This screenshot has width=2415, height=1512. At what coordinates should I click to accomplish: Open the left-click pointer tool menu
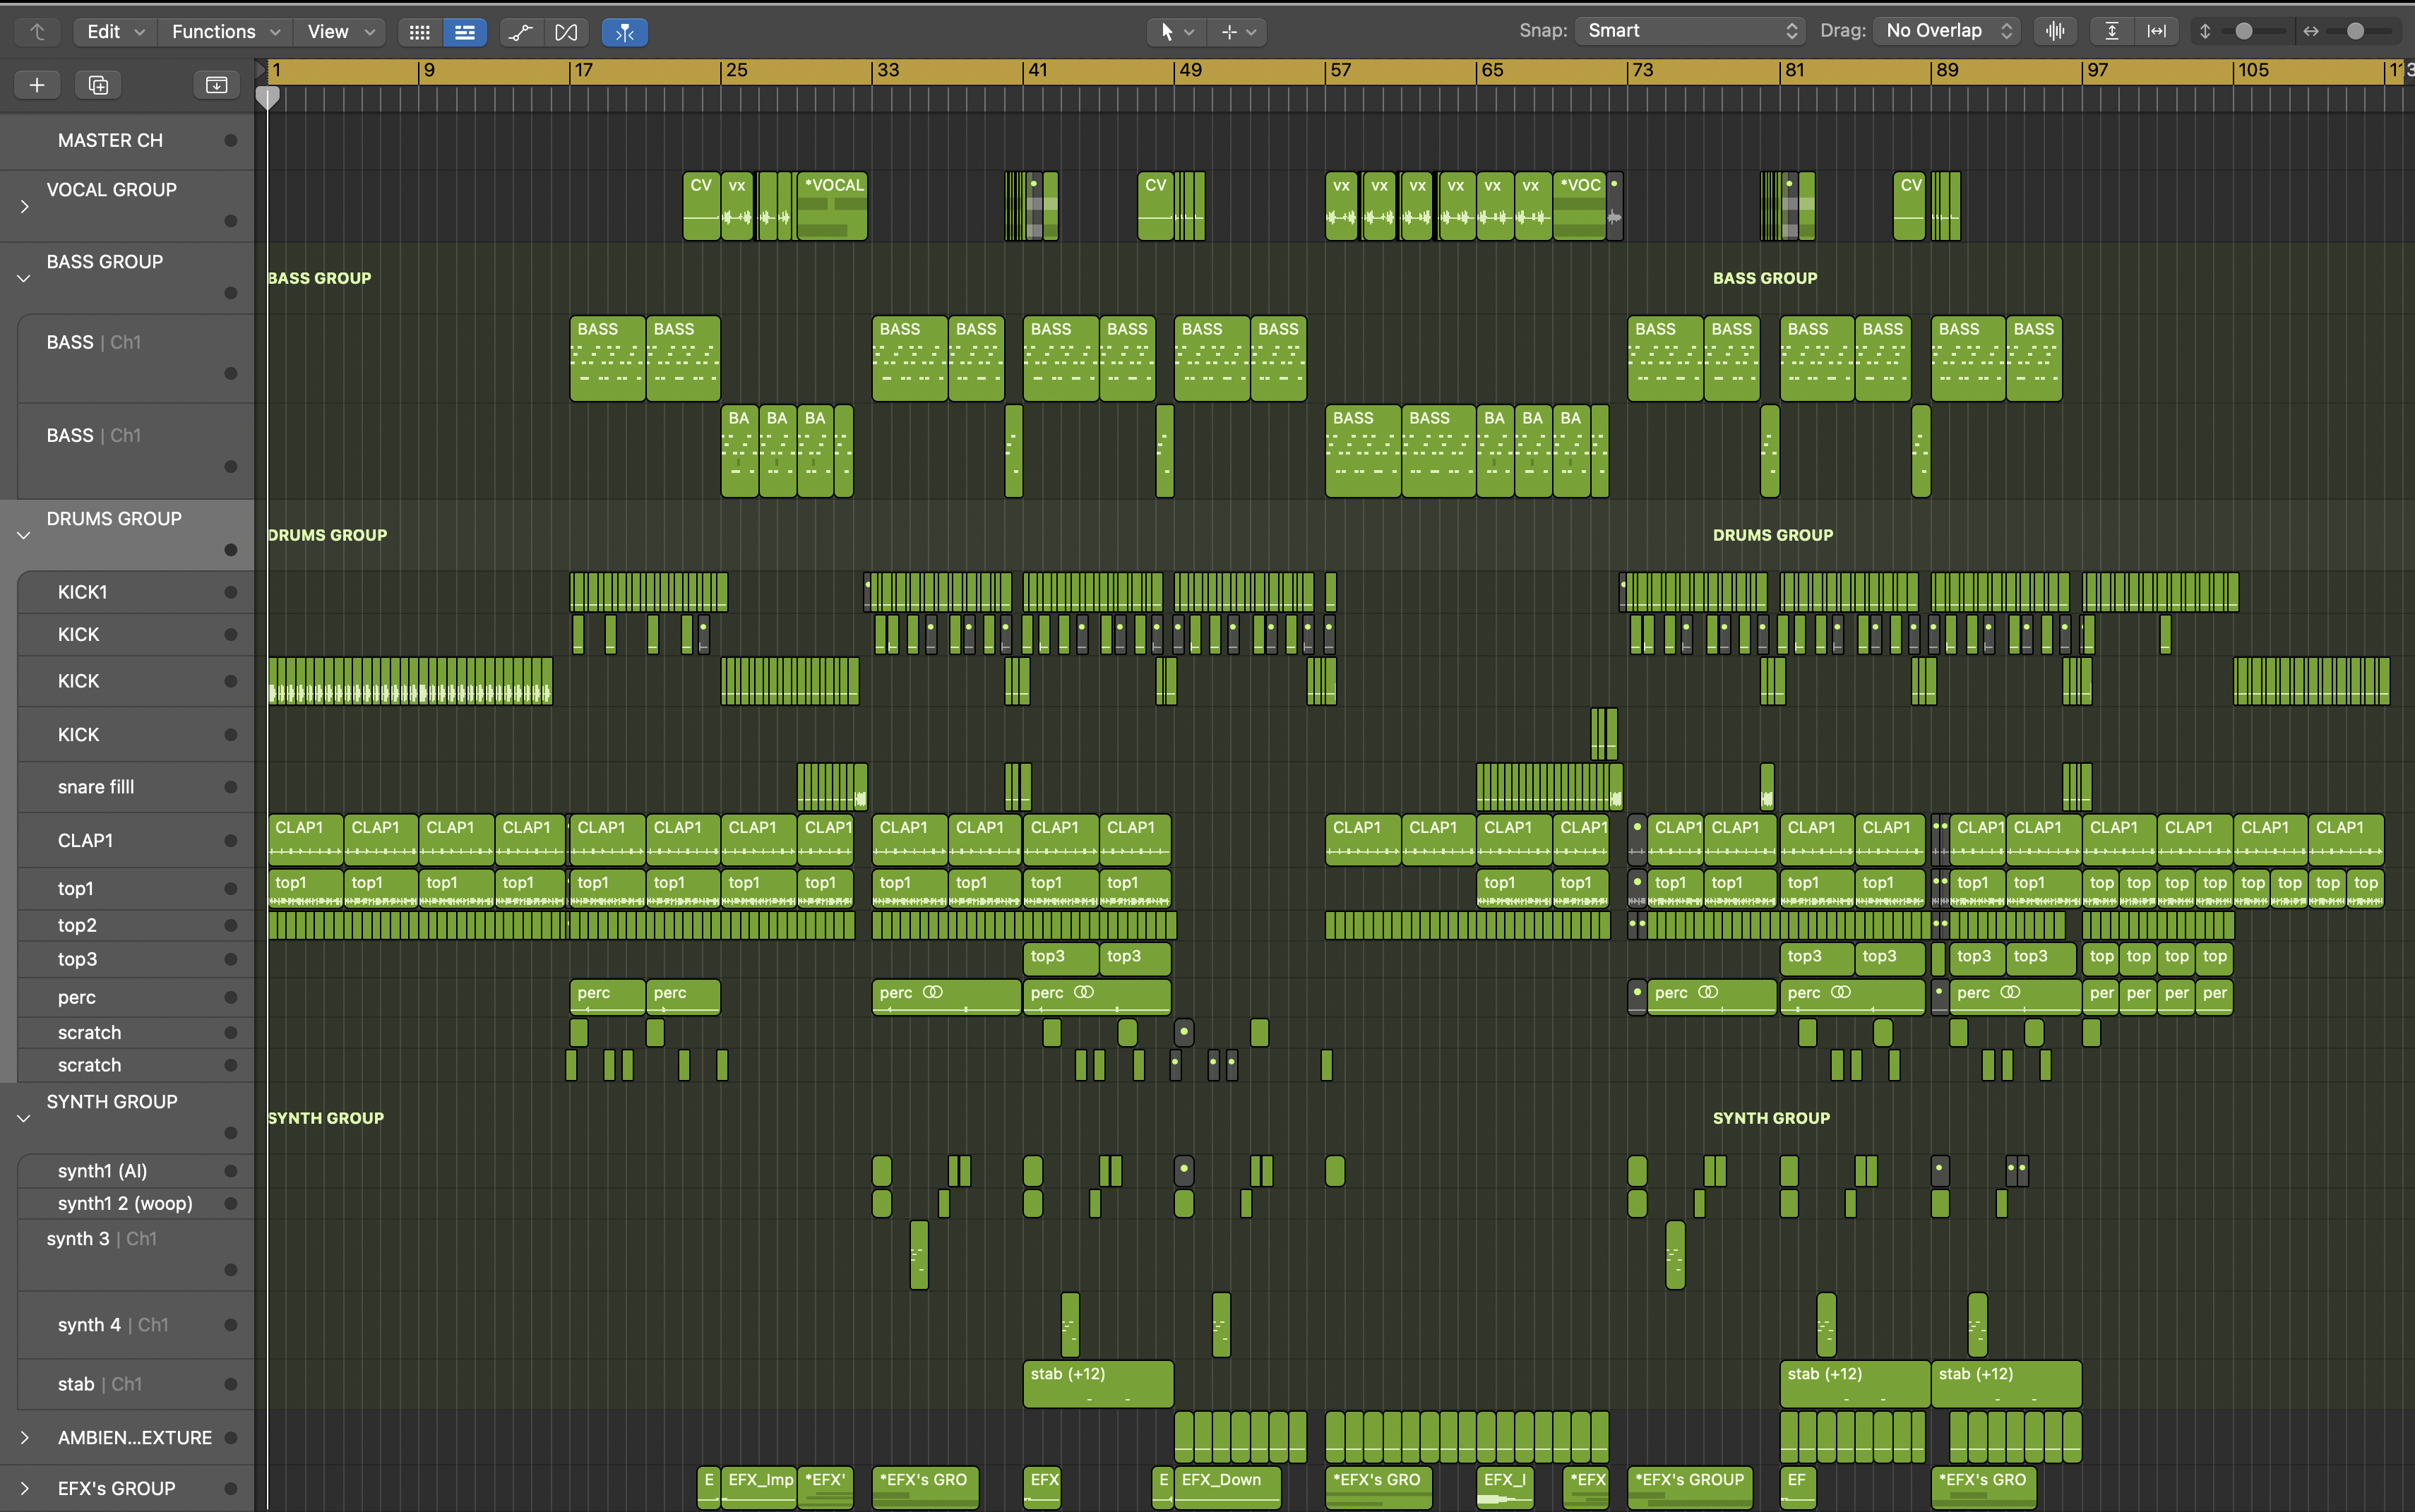[x=1176, y=32]
